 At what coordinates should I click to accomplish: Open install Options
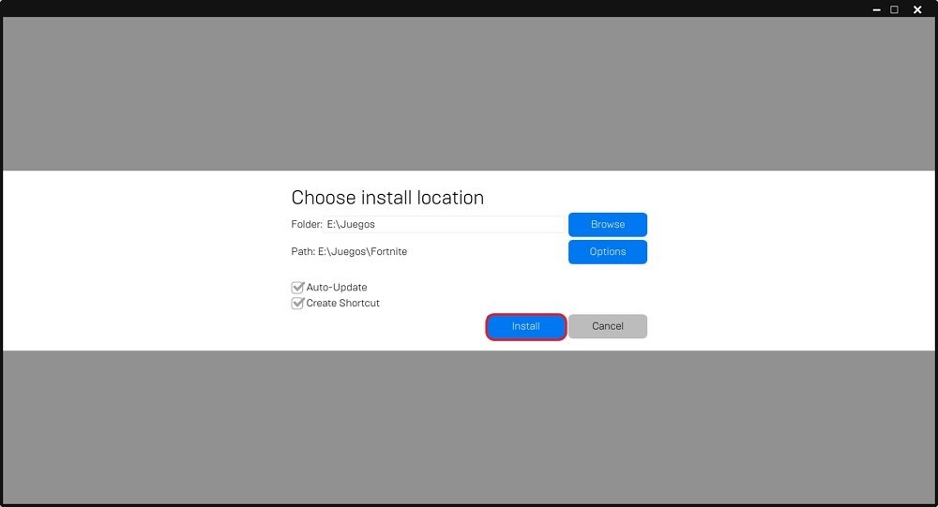(607, 252)
